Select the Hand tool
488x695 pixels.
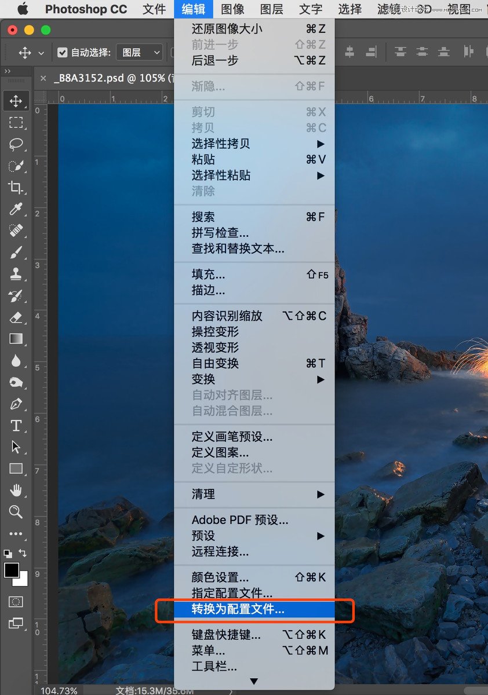click(x=16, y=490)
